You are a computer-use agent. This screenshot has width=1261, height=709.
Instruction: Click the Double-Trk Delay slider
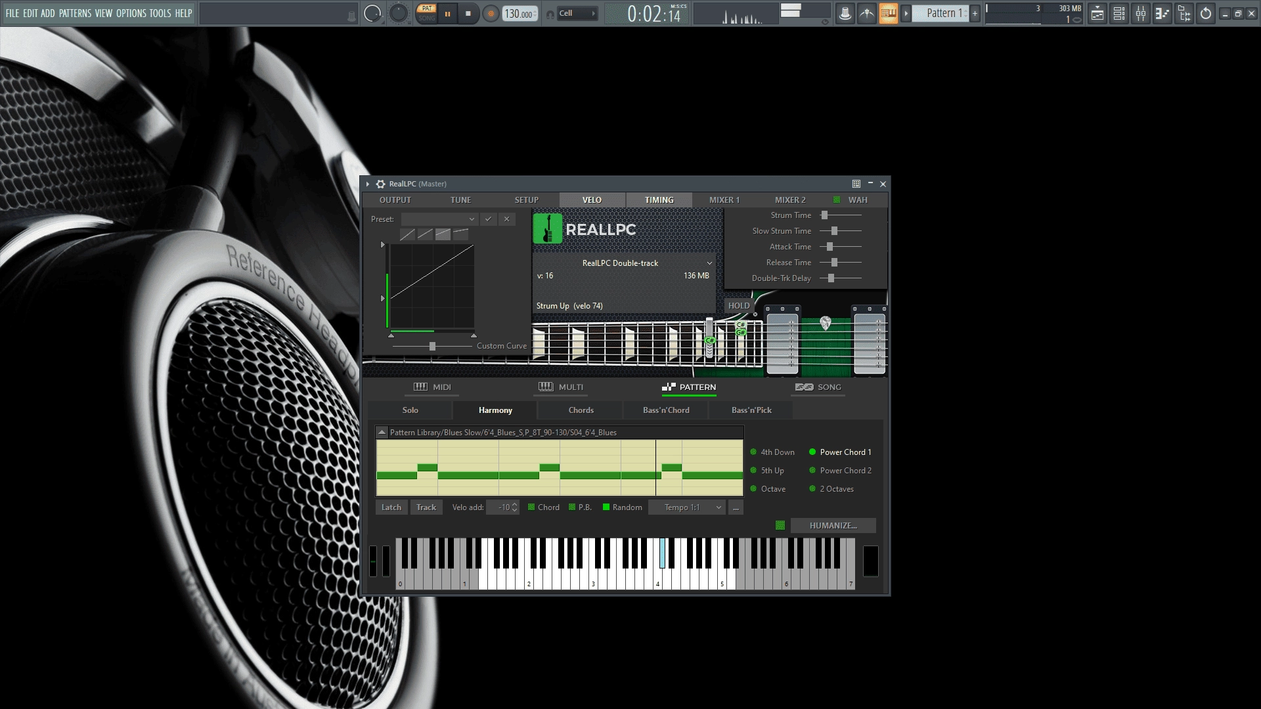(841, 278)
